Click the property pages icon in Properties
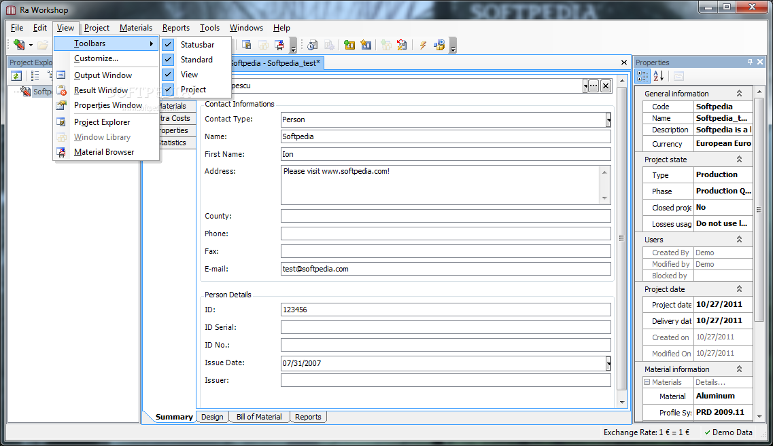The height and width of the screenshot is (446, 773). [x=679, y=76]
